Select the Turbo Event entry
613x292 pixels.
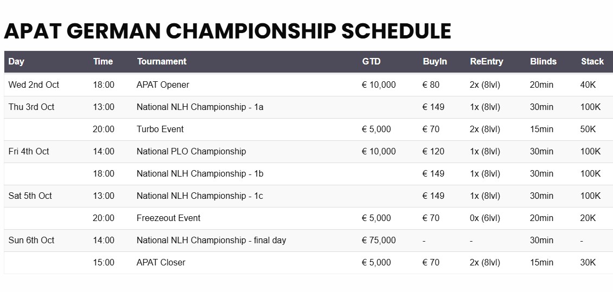coord(160,129)
